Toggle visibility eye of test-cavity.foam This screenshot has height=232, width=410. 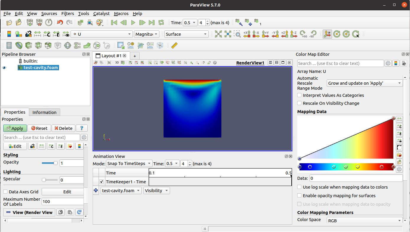pyautogui.click(x=4, y=68)
